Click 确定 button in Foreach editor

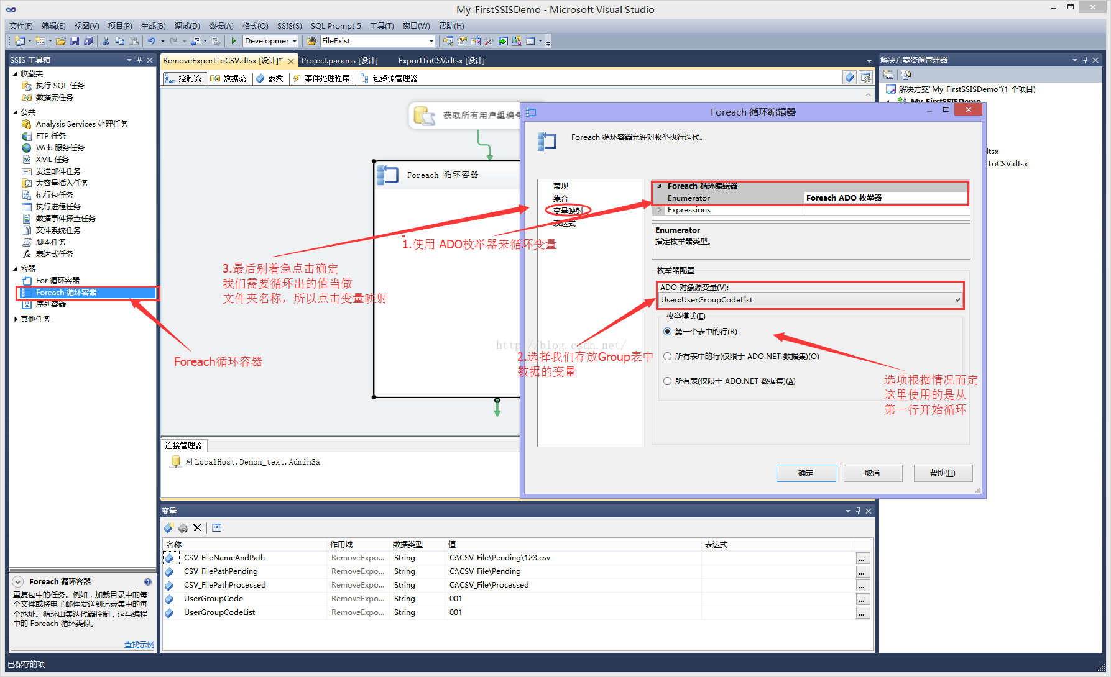coord(806,473)
